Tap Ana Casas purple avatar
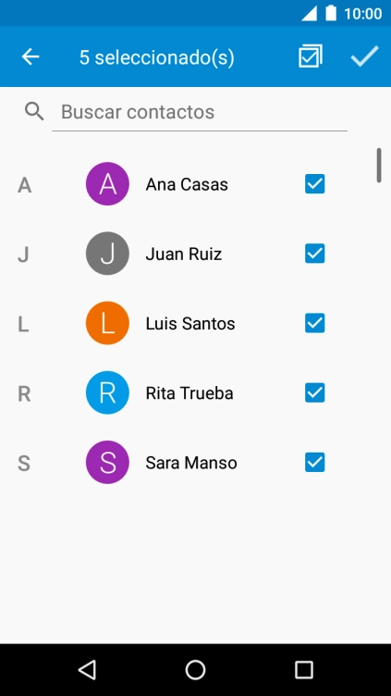This screenshot has height=696, width=391. [x=107, y=184]
